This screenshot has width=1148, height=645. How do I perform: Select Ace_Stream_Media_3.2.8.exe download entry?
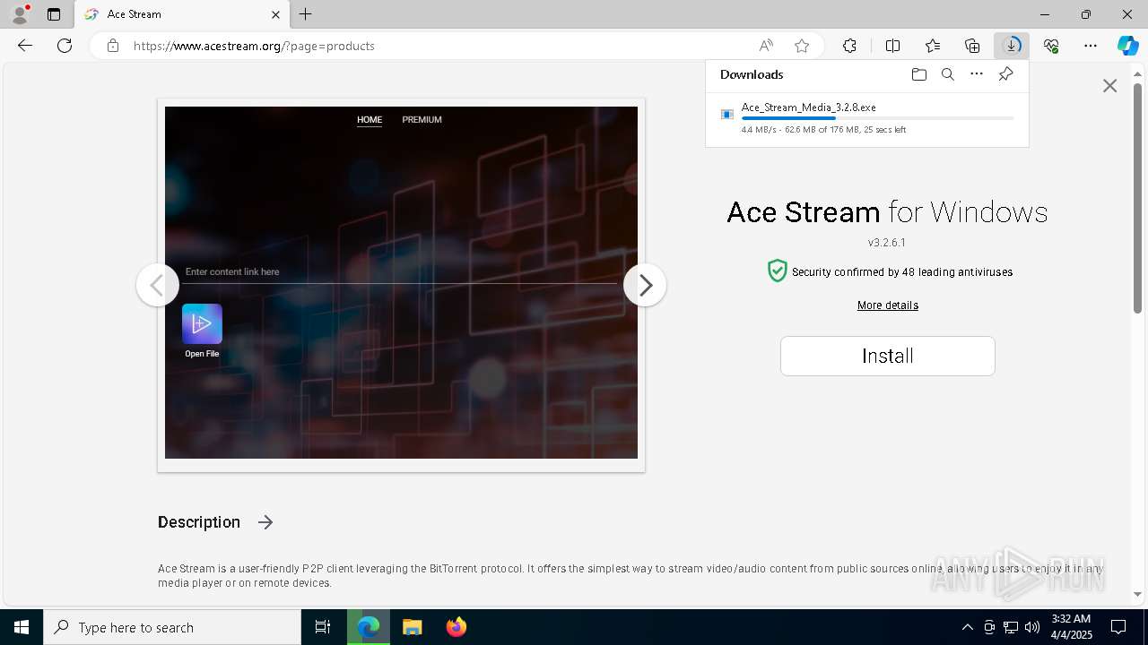866,117
